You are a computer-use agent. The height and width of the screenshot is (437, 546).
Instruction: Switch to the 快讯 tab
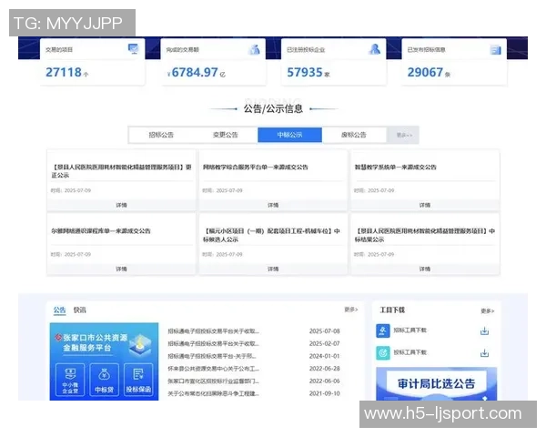point(80,310)
